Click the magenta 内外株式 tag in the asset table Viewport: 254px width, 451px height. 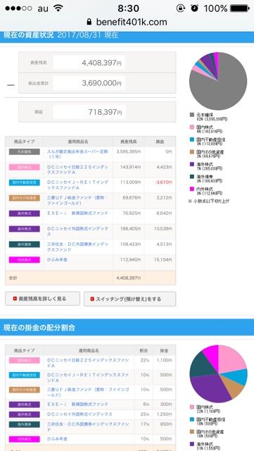[x=24, y=260]
